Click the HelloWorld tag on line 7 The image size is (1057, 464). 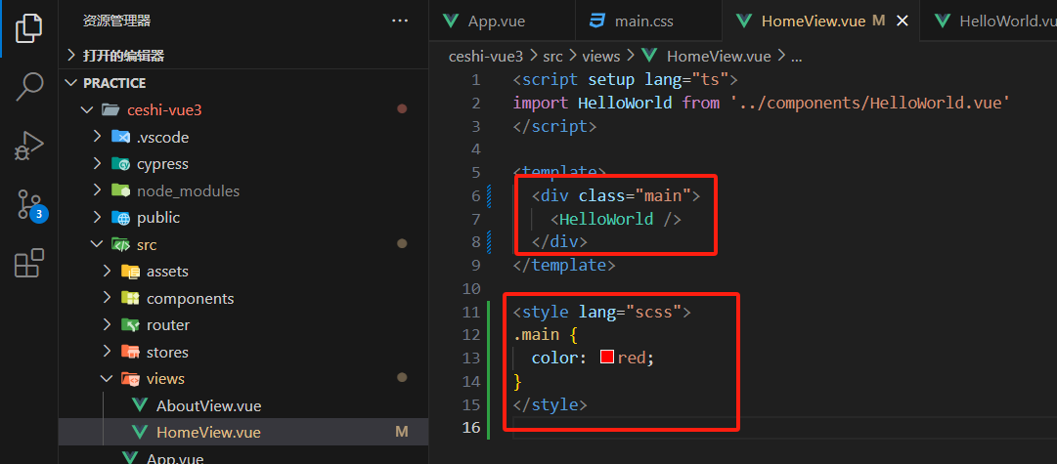point(606,219)
